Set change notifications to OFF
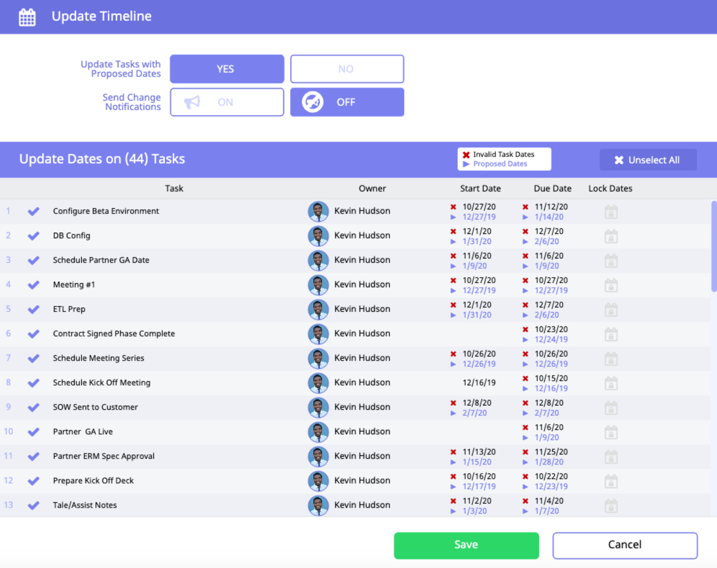Screen dimensions: 717x568 (x=347, y=102)
